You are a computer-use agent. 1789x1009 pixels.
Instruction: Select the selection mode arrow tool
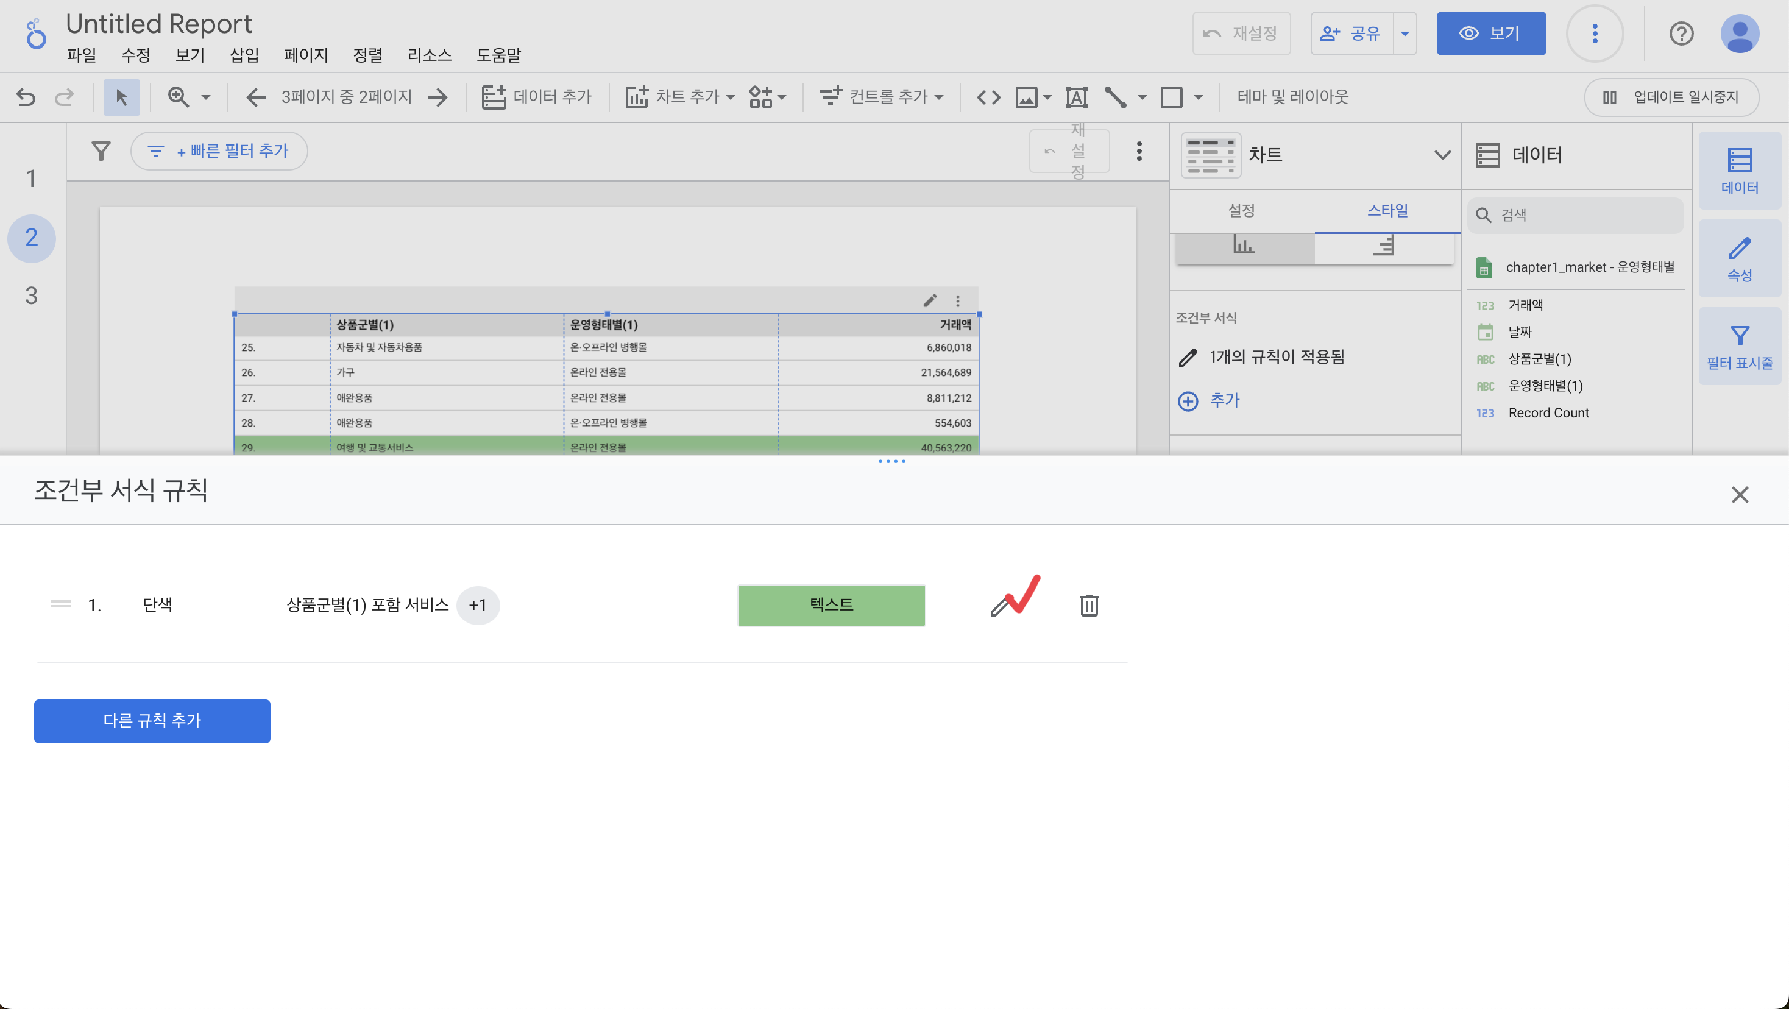121,97
